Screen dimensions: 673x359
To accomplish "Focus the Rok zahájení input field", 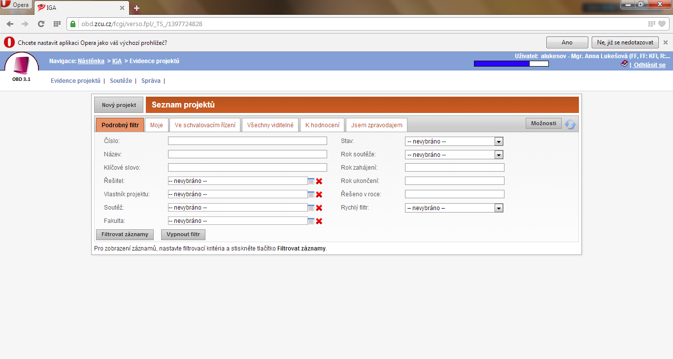I will click(x=455, y=168).
